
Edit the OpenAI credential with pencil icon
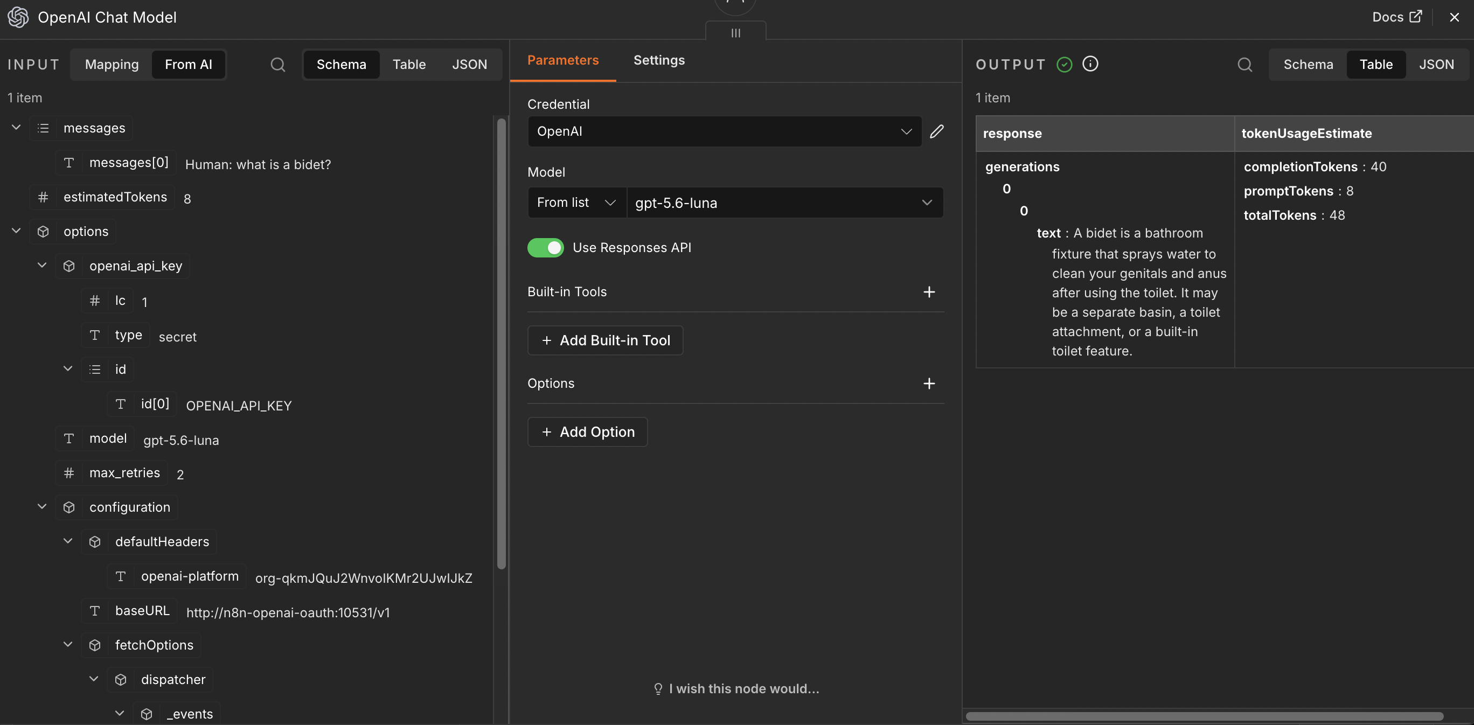click(x=937, y=131)
